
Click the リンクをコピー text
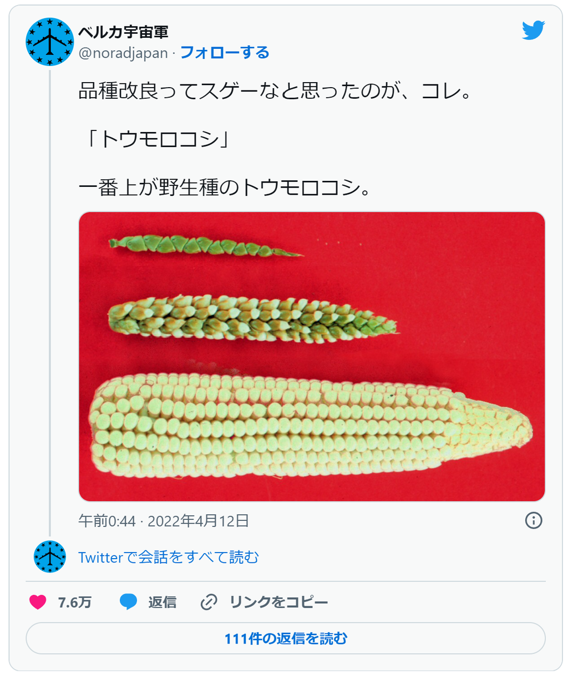coord(279,602)
